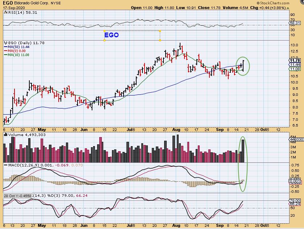Screen dimensions: 304x229
Task: Click the 66.24 stochastic axis tag
Action: [x=295, y=204]
